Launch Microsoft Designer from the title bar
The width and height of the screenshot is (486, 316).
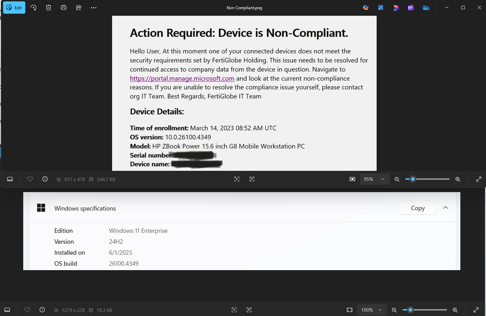pyautogui.click(x=396, y=8)
